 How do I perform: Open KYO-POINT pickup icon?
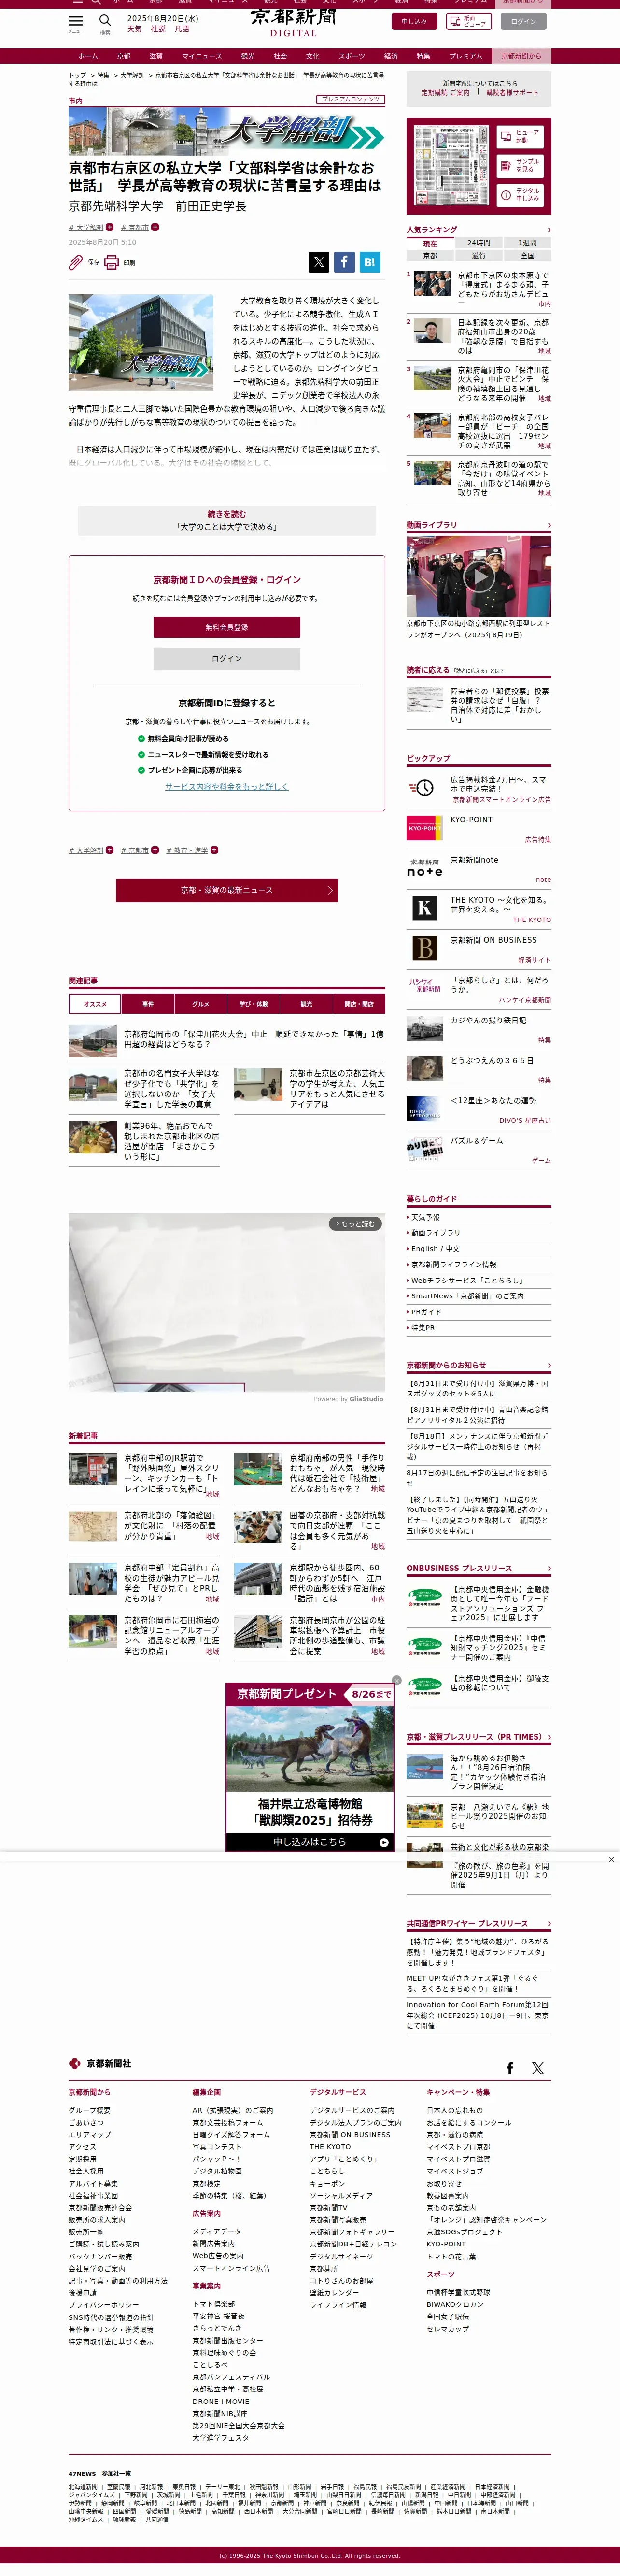[x=424, y=828]
